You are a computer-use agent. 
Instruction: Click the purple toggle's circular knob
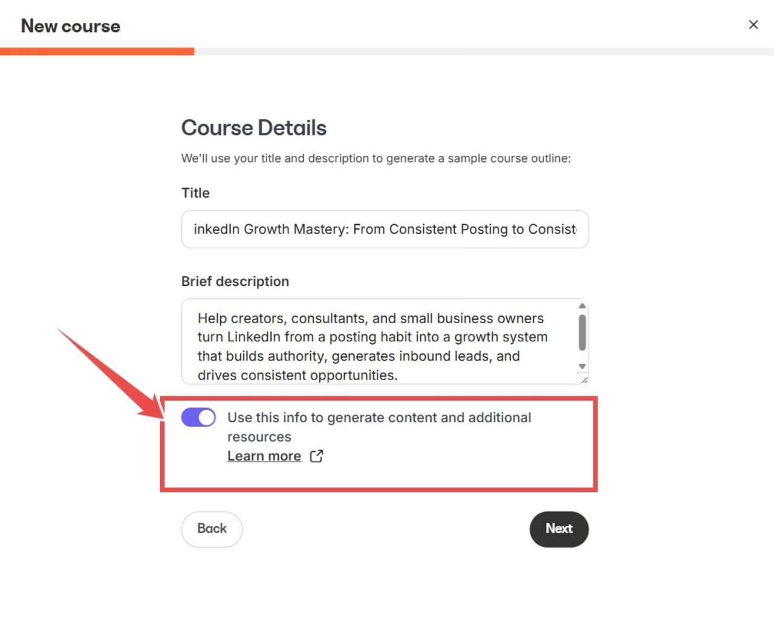(206, 417)
